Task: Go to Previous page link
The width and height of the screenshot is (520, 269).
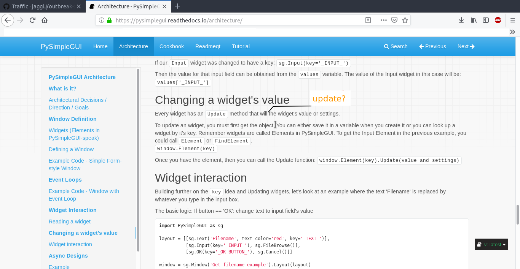Action: 432,46
